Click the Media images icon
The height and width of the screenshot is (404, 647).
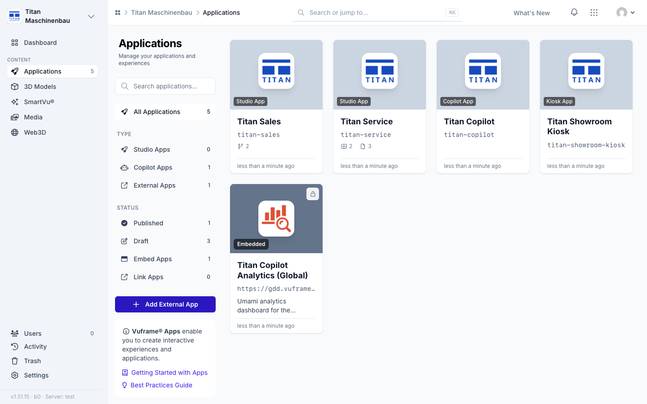tap(15, 117)
